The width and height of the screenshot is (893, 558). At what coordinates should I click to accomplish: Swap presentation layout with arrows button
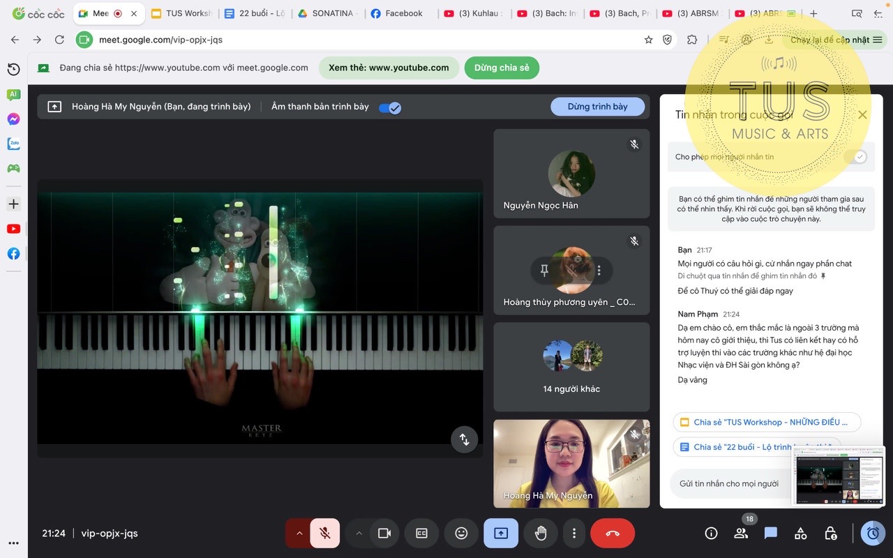coord(464,439)
